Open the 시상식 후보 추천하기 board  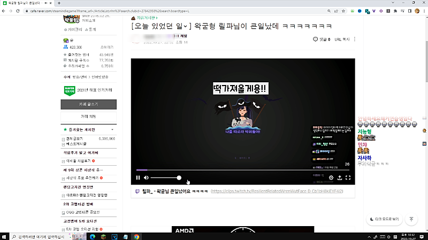click(82, 178)
